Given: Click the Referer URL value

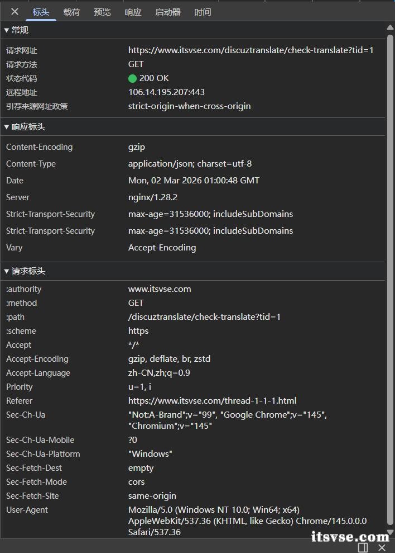Looking at the screenshot, I should [x=212, y=401].
